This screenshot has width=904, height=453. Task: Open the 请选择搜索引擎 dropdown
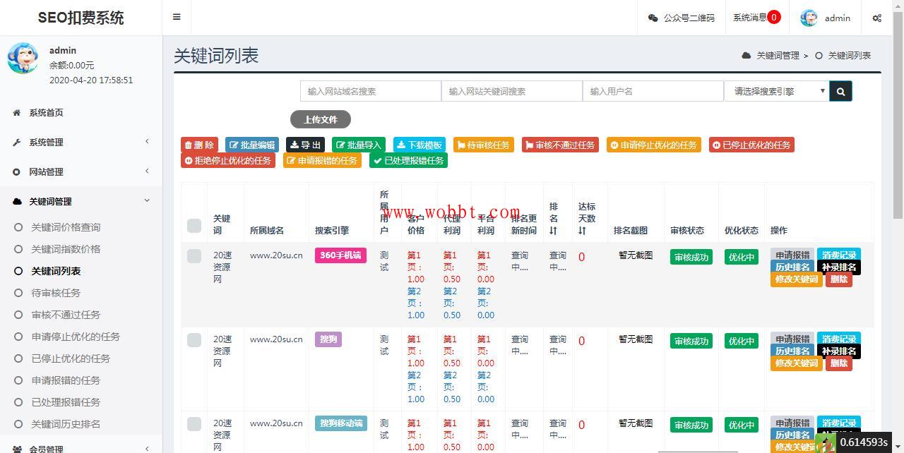pyautogui.click(x=777, y=91)
